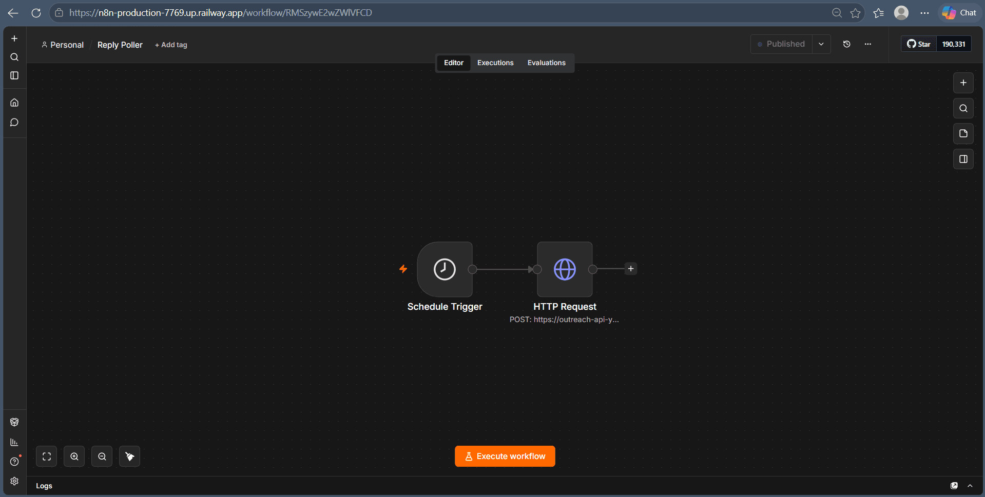Expand the Logs panel chevron
The height and width of the screenshot is (497, 985).
point(970,486)
